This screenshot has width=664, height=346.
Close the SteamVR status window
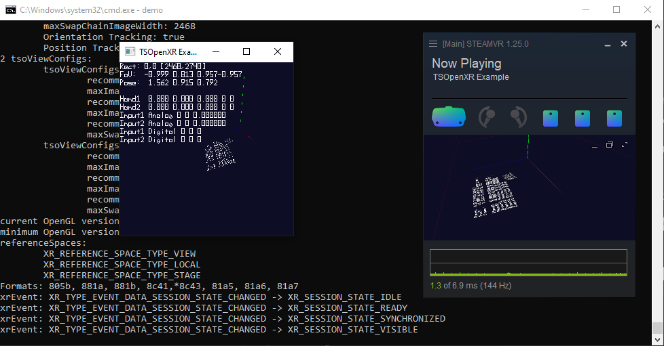point(624,44)
